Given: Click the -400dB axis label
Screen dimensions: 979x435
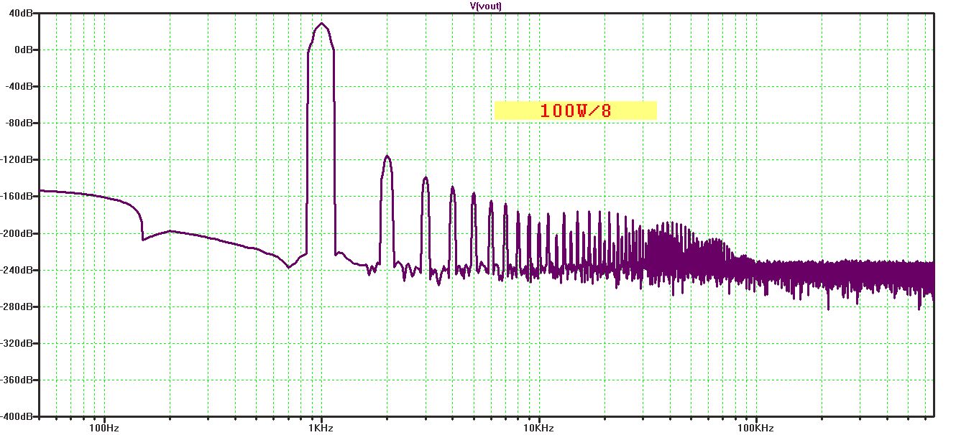Looking at the screenshot, I should [x=18, y=416].
